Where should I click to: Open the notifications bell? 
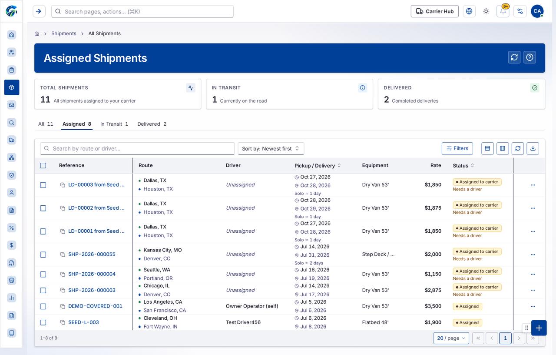pos(503,11)
